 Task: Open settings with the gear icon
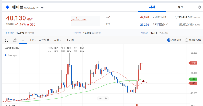click(200, 7)
